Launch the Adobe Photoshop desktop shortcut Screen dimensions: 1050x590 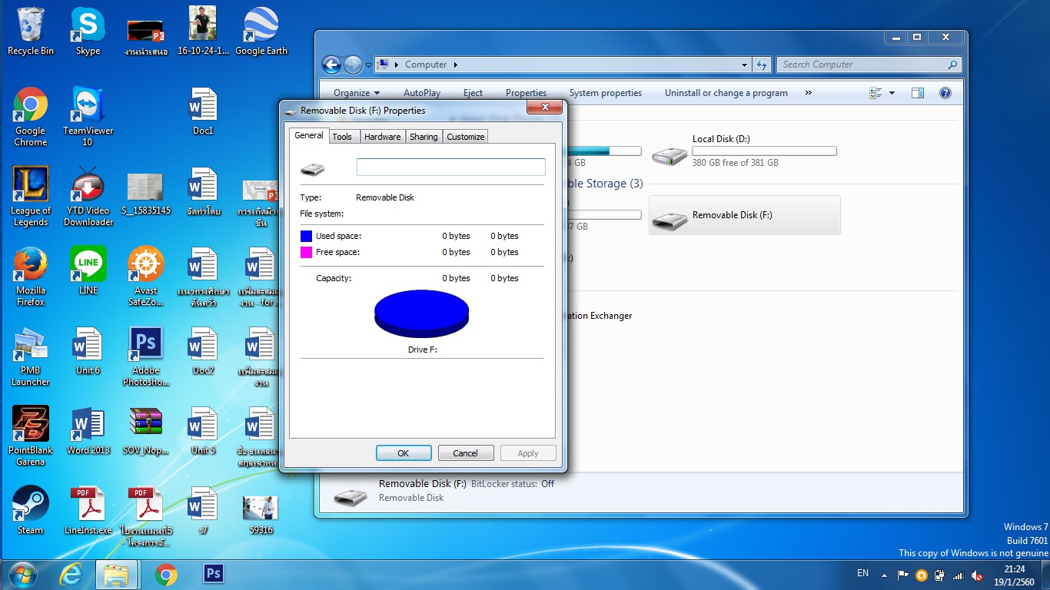click(146, 353)
